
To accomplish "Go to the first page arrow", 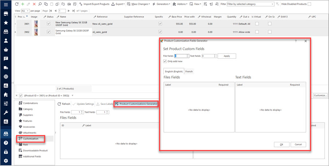I will point(51,11).
